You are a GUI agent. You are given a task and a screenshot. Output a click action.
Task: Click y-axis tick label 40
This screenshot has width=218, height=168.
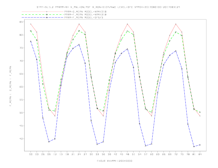tap(21, 139)
